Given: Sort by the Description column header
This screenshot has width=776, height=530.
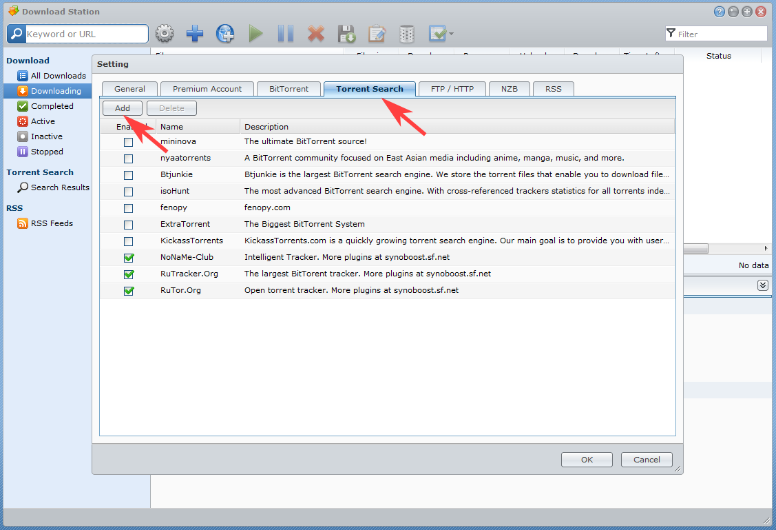Looking at the screenshot, I should 457,127.
